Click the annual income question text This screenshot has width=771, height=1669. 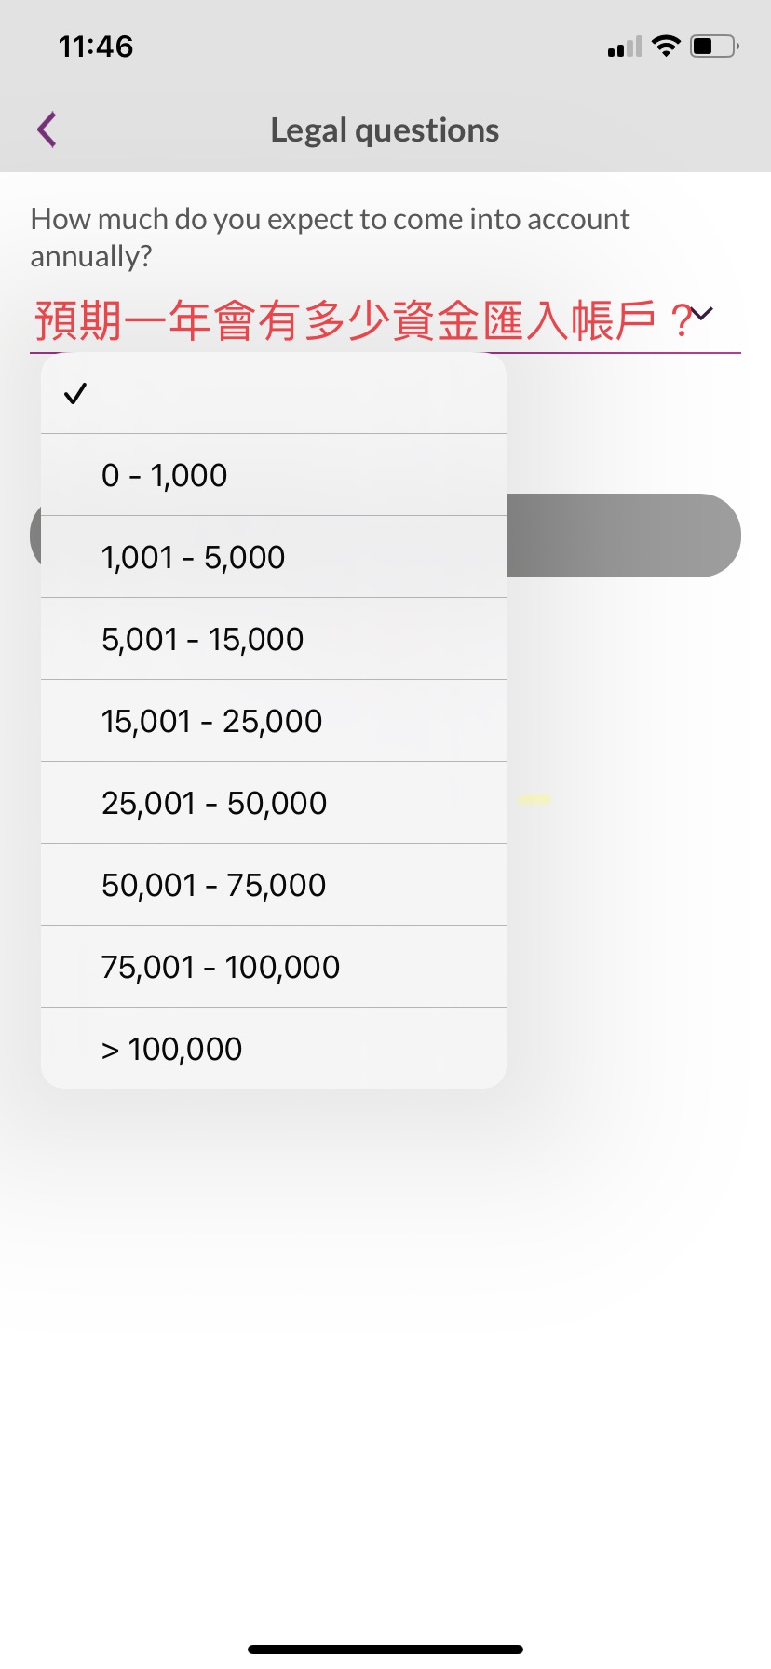pyautogui.click(x=330, y=237)
